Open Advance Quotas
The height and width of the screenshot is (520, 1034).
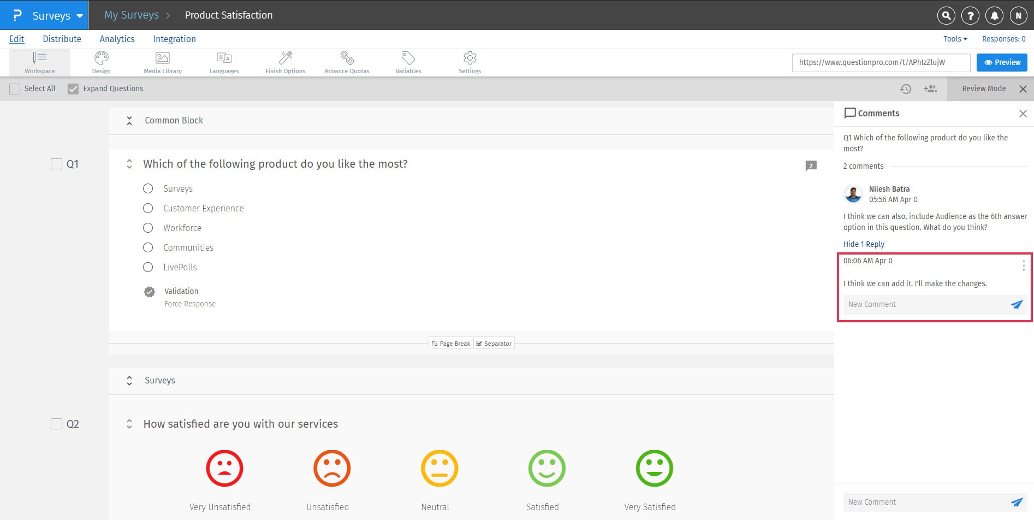click(x=347, y=62)
